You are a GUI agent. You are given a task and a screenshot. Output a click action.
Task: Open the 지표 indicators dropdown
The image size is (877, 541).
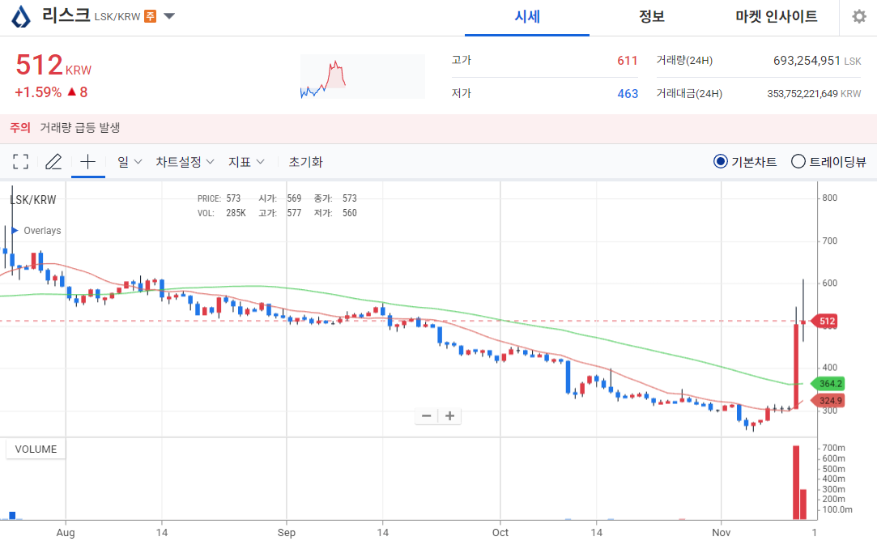(245, 161)
